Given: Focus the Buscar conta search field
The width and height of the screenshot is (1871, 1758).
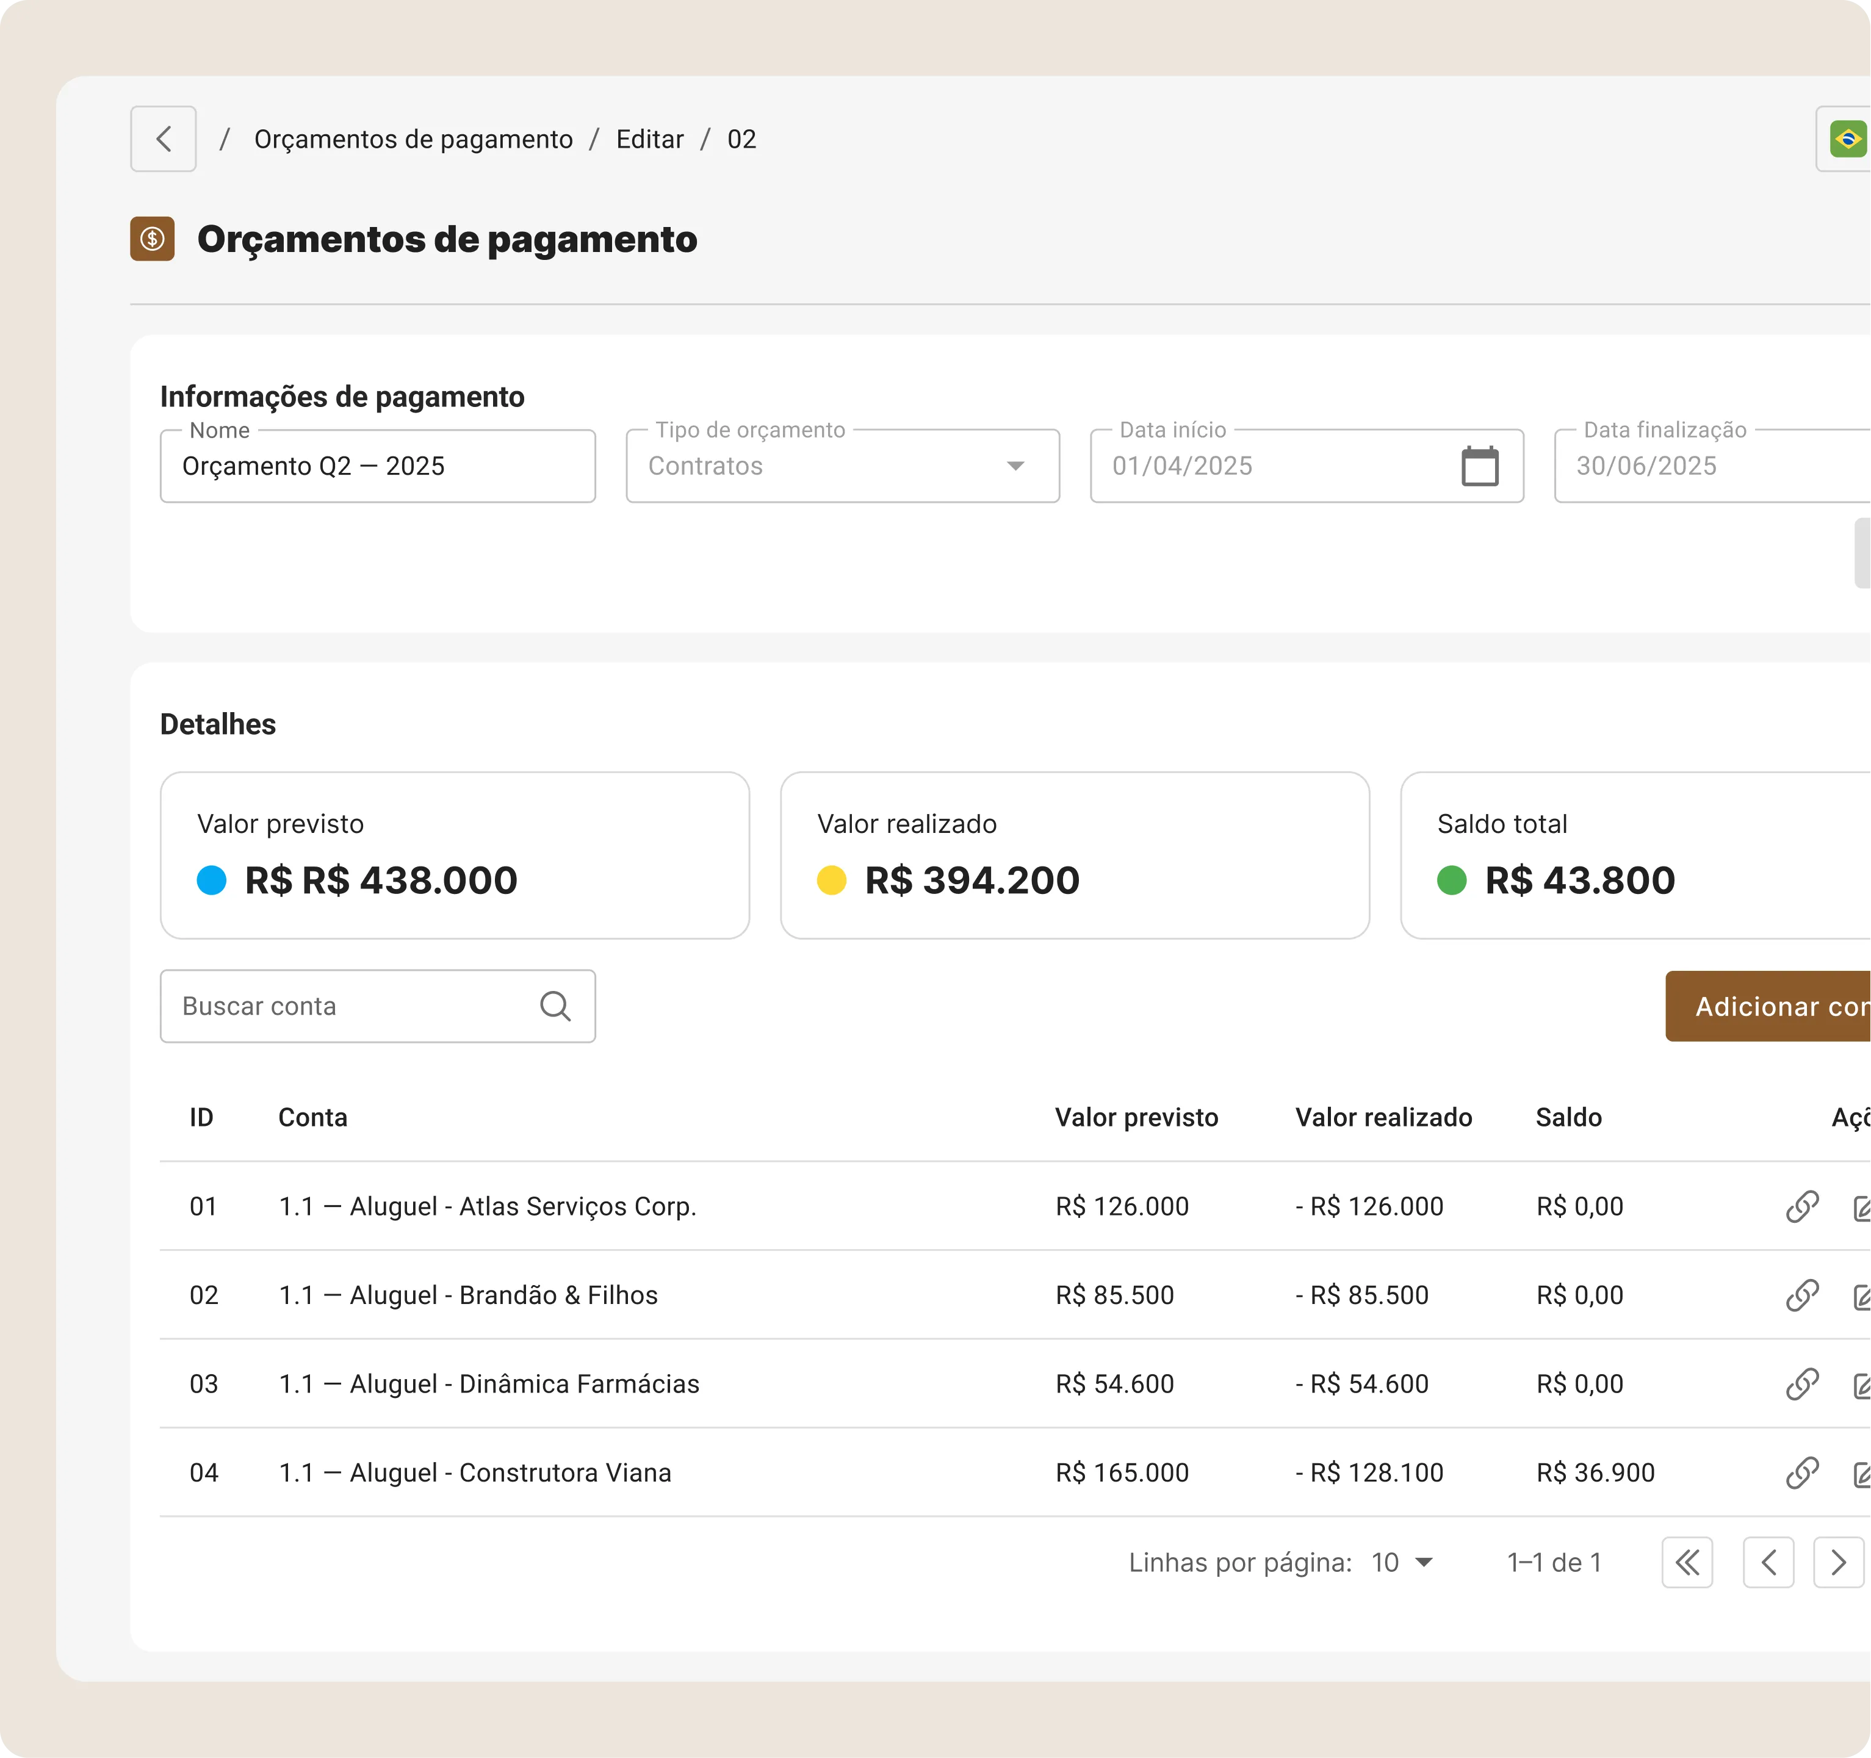Looking at the screenshot, I should click(x=348, y=1006).
